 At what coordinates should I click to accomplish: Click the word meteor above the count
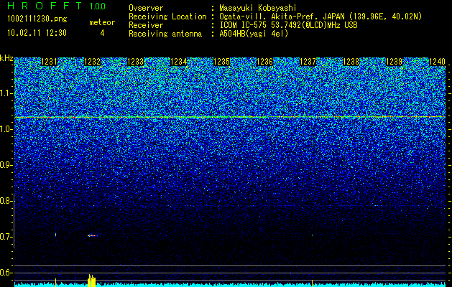[x=102, y=22]
